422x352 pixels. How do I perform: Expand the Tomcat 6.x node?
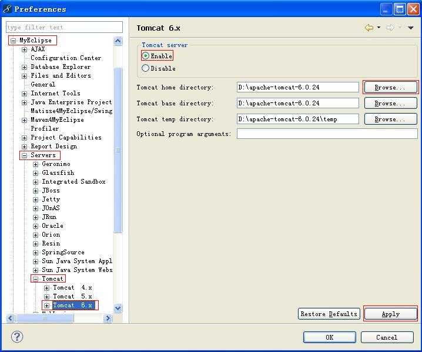(x=46, y=305)
